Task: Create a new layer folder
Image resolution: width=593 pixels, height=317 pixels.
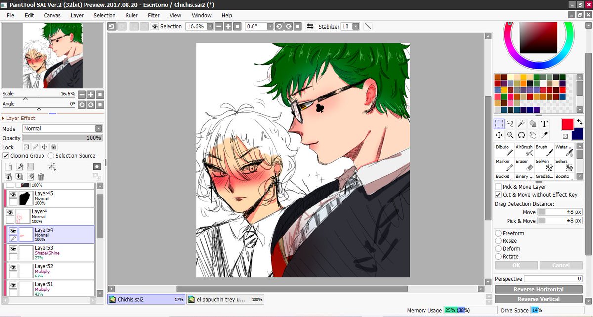Action: (x=30, y=167)
